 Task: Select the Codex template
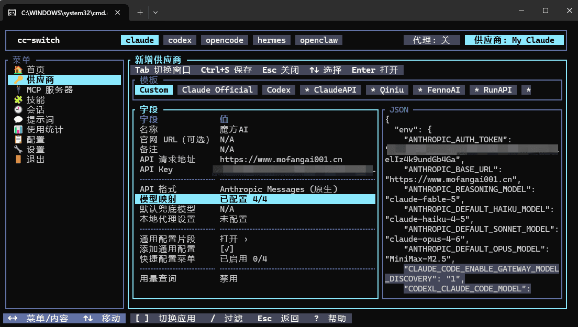click(x=279, y=90)
